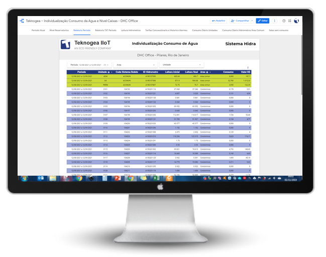This screenshot has height=257, width=326.
Task: Click the info icon beside the Unidade header
Action: [x=108, y=72]
